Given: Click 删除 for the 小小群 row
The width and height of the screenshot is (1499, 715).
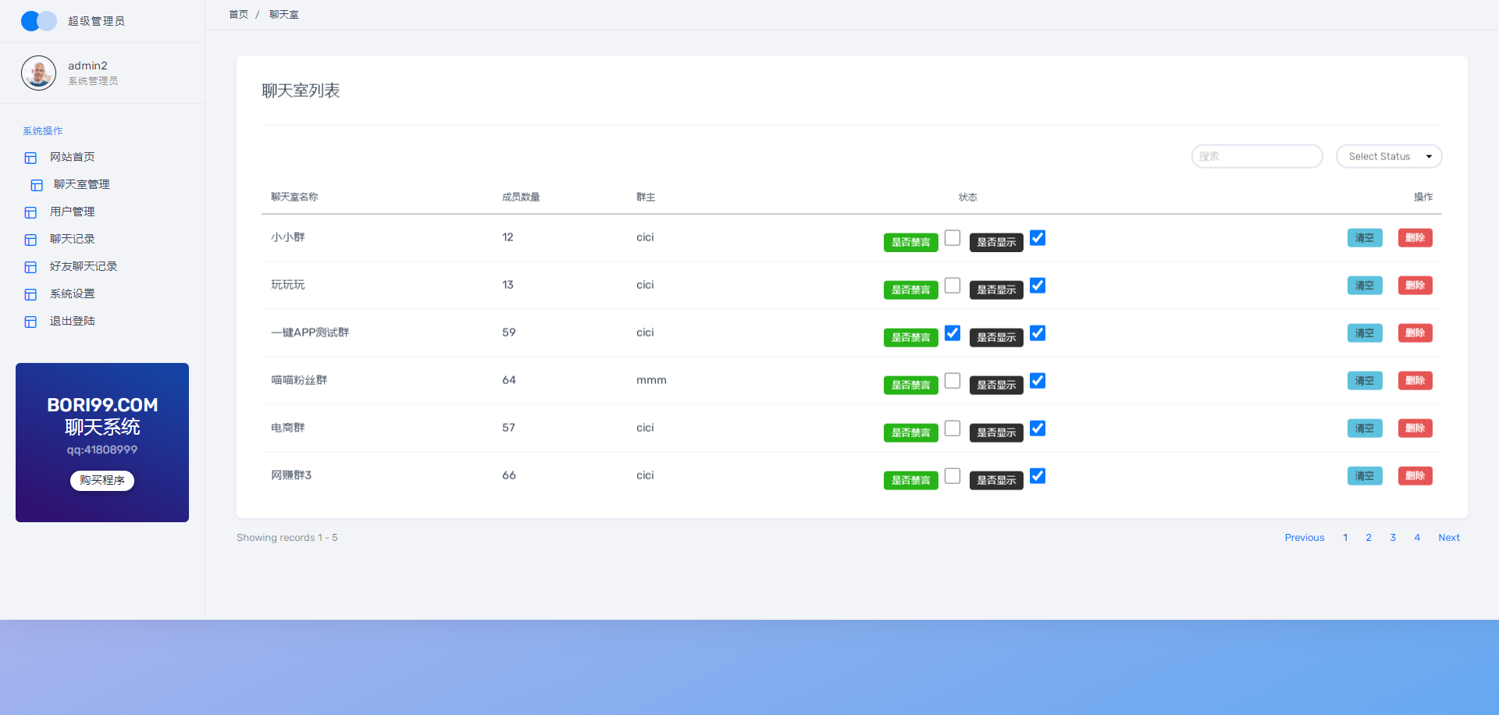Looking at the screenshot, I should click(1415, 238).
